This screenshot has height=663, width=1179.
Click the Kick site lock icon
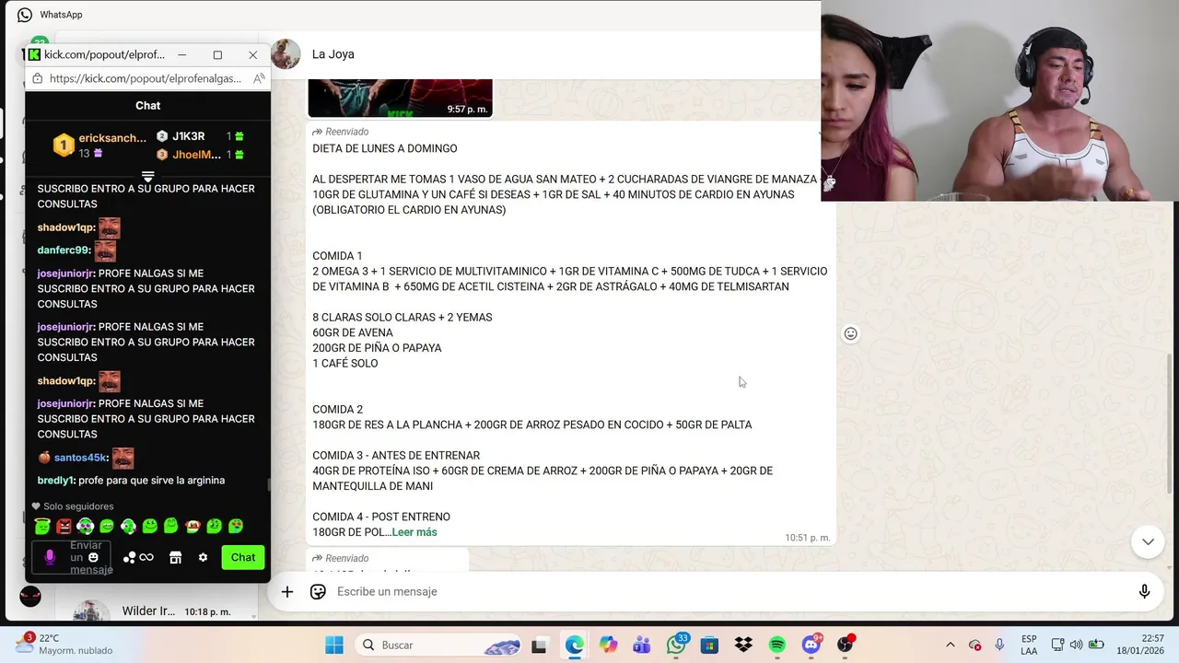click(37, 78)
